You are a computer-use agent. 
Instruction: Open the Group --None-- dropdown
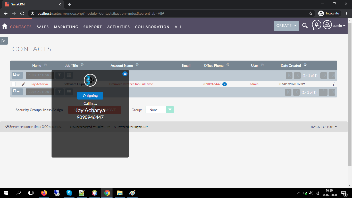click(160, 110)
